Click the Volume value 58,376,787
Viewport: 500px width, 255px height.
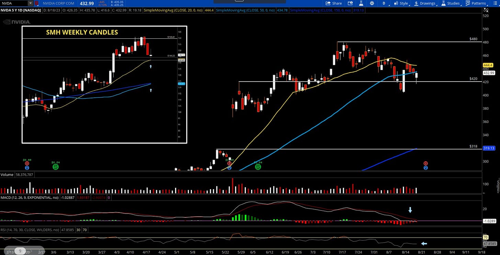24,175
